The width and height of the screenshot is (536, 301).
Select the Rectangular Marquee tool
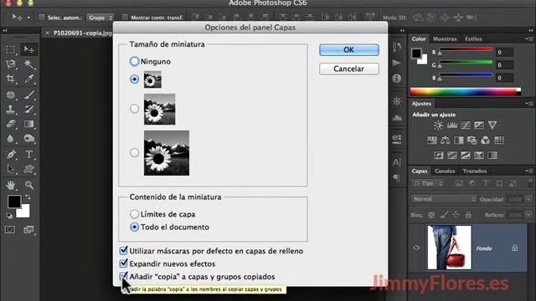point(11,49)
